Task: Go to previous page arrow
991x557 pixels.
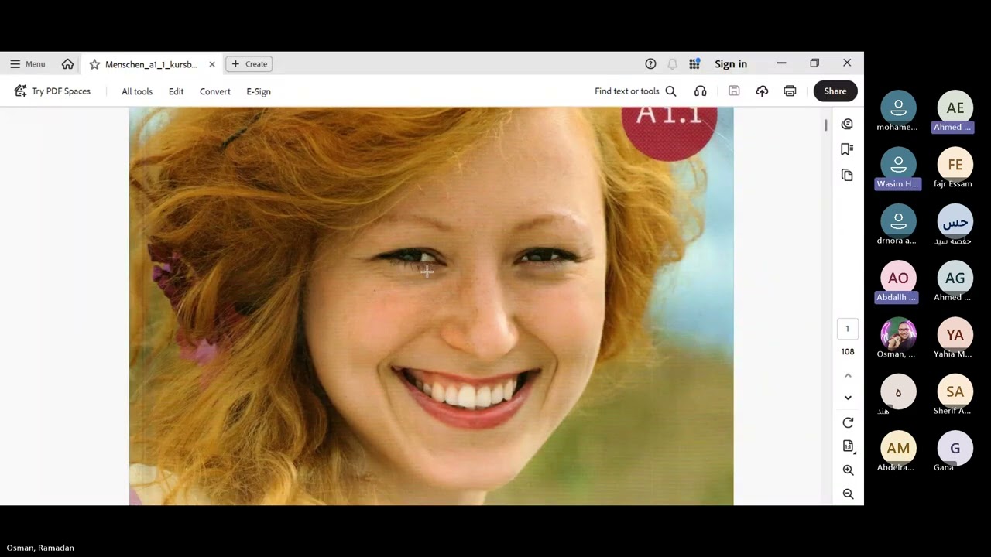Action: click(x=848, y=375)
